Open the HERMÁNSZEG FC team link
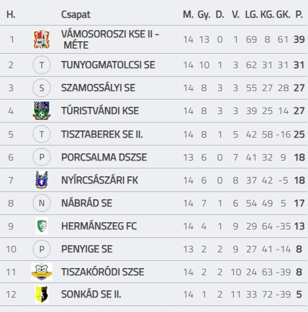This screenshot has width=308, height=312. (99, 226)
